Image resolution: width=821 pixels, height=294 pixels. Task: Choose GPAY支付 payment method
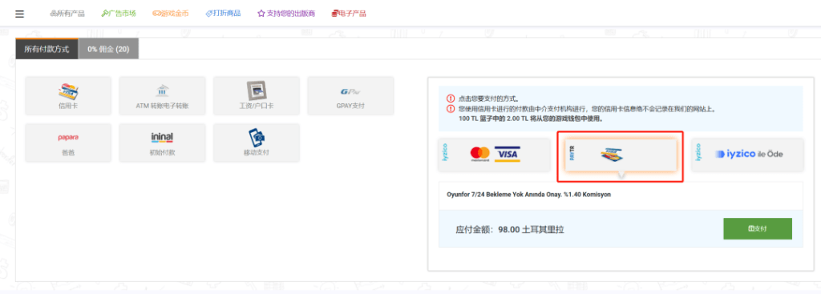pyautogui.click(x=350, y=96)
